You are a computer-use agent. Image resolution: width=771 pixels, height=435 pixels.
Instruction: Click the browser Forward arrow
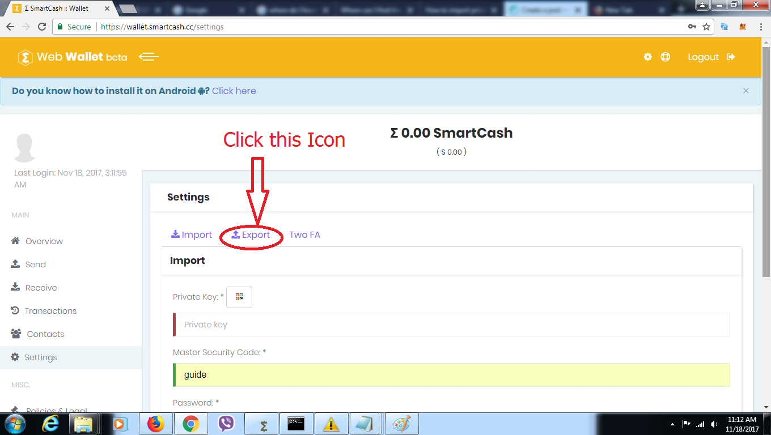[26, 27]
